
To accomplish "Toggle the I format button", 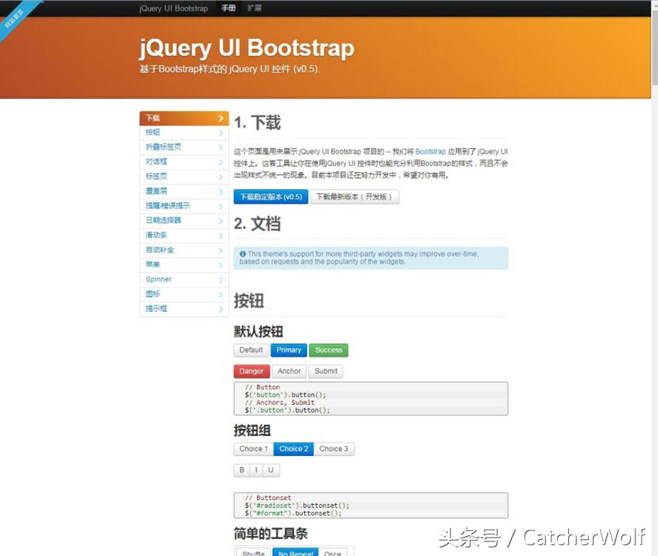I will tap(256, 470).
